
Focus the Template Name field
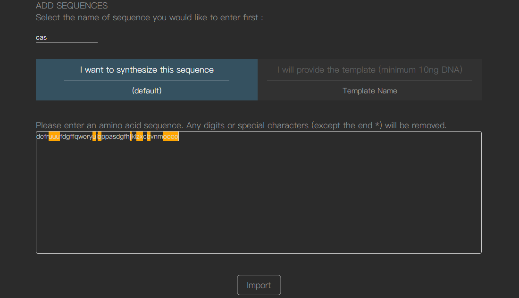point(369,91)
